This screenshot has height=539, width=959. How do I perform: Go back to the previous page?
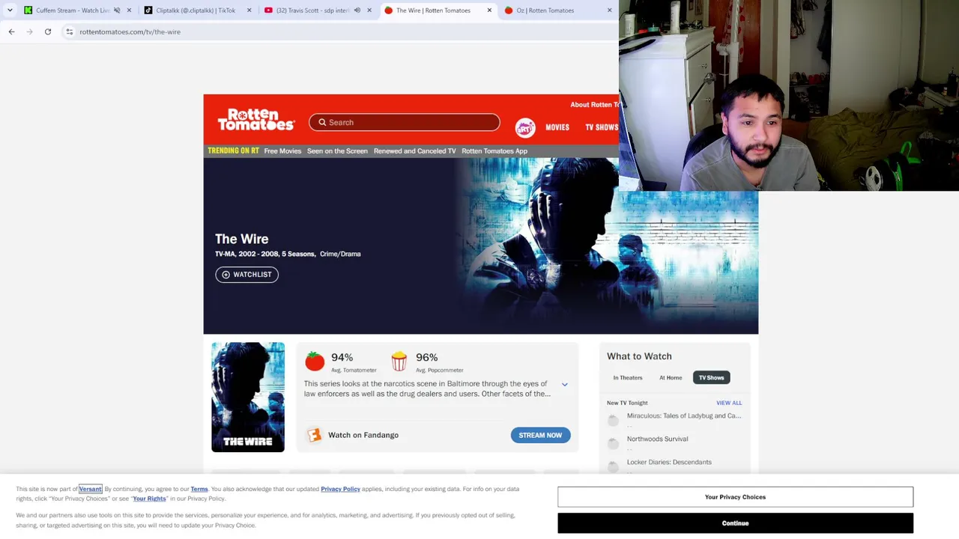(11, 31)
